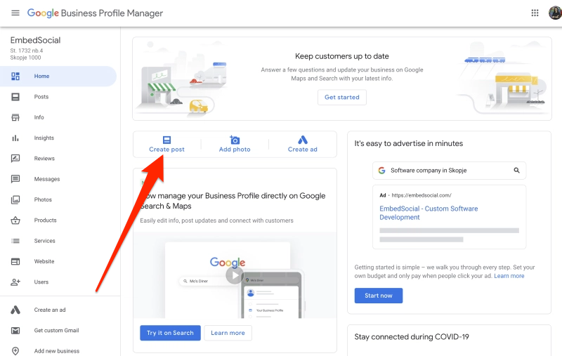Screen dimensions: 562x356
Task: Click the Create post label
Action: [x=166, y=150]
